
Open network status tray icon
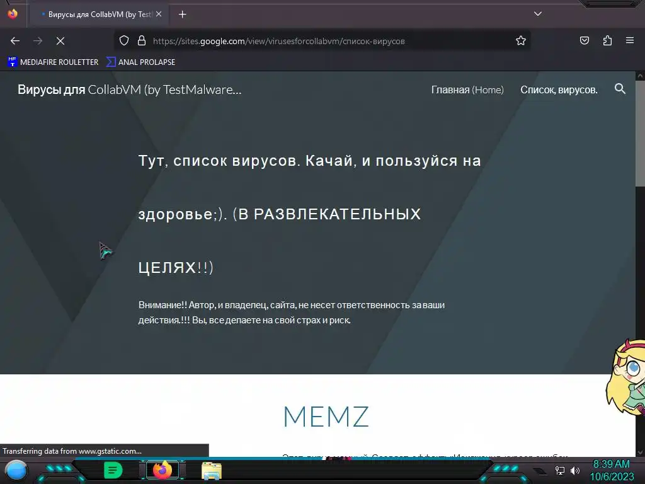[x=559, y=470]
